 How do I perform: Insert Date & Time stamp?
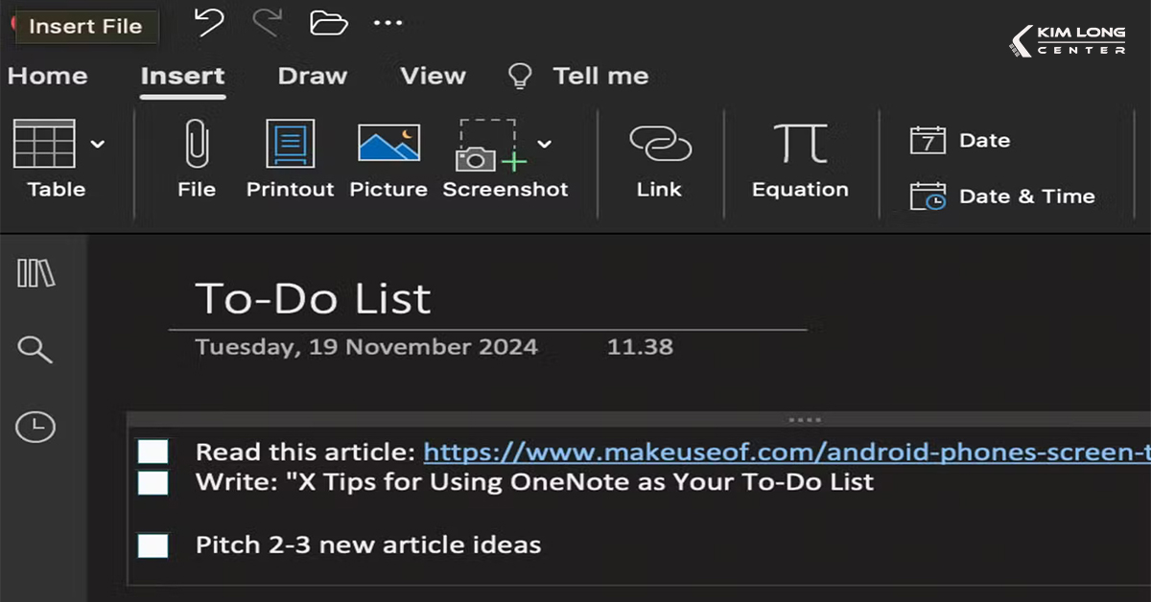(1002, 197)
